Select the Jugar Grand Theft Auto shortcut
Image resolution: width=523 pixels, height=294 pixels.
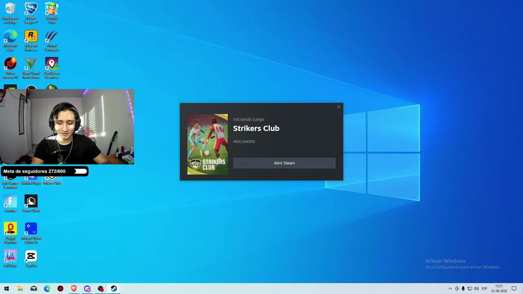31,68
